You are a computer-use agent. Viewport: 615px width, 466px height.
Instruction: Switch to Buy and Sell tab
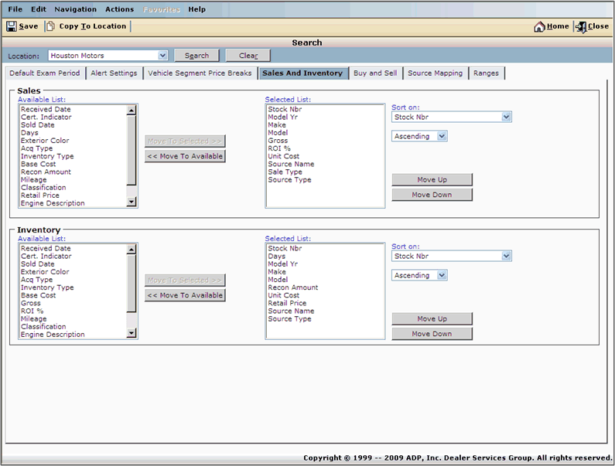pos(375,73)
